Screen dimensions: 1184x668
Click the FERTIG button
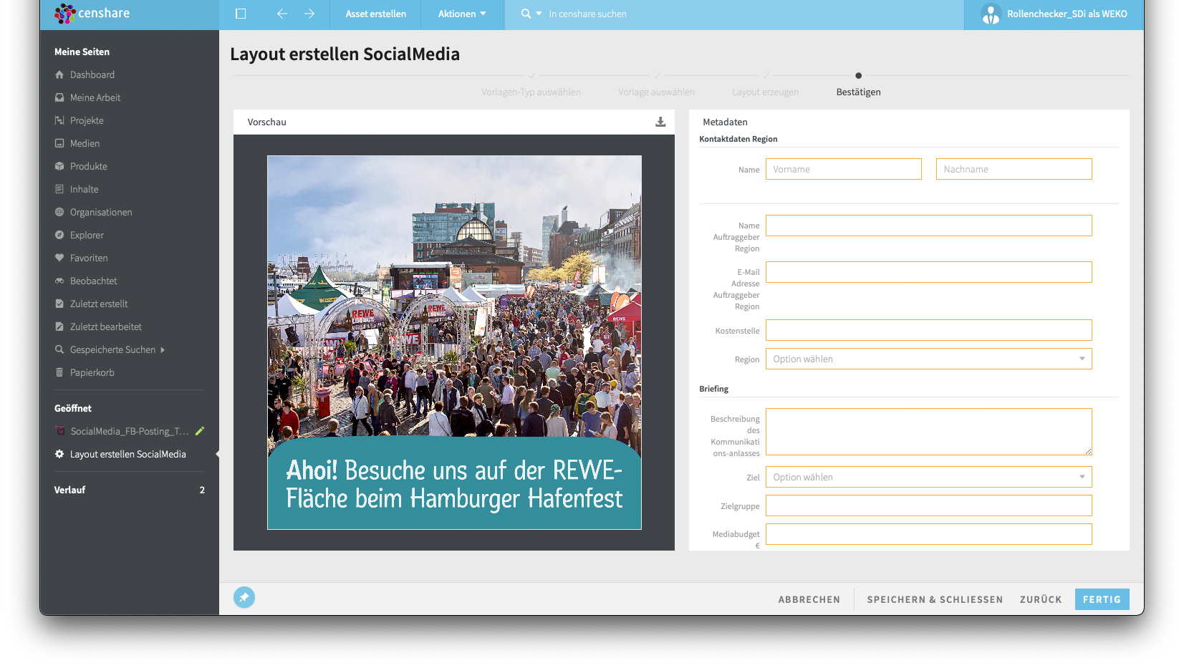(x=1102, y=599)
